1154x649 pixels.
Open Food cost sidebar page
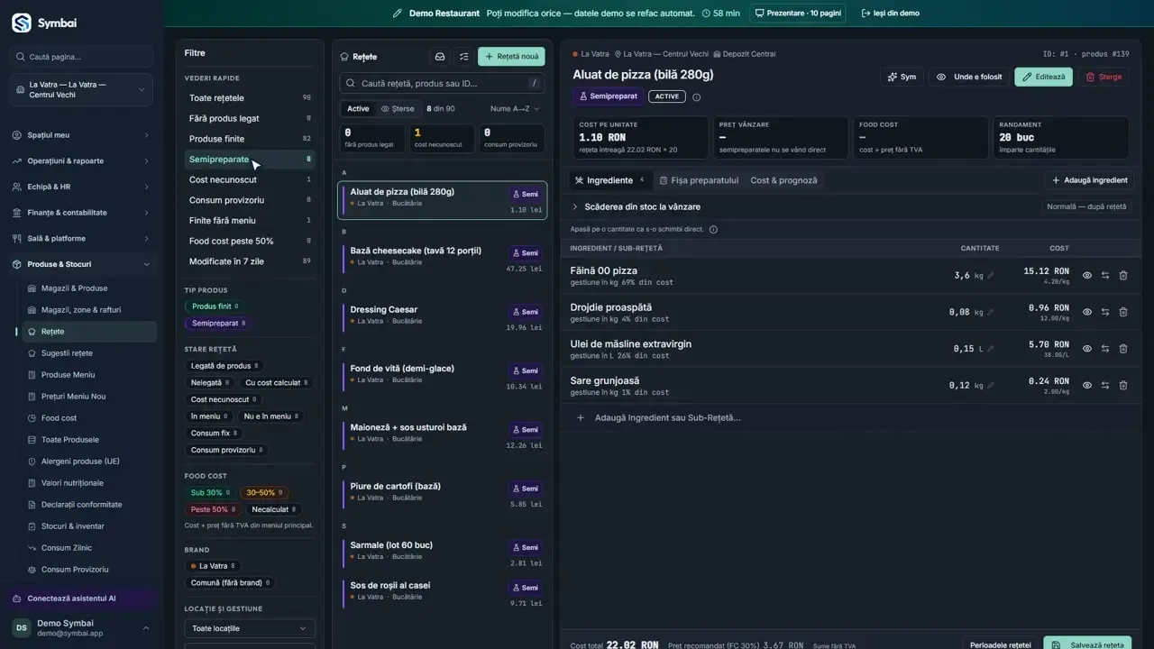[59, 418]
